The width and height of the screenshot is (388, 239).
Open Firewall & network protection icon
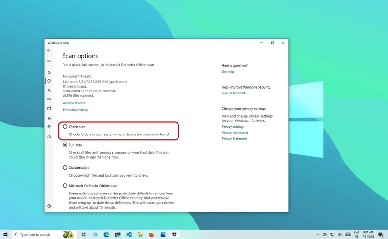49,100
